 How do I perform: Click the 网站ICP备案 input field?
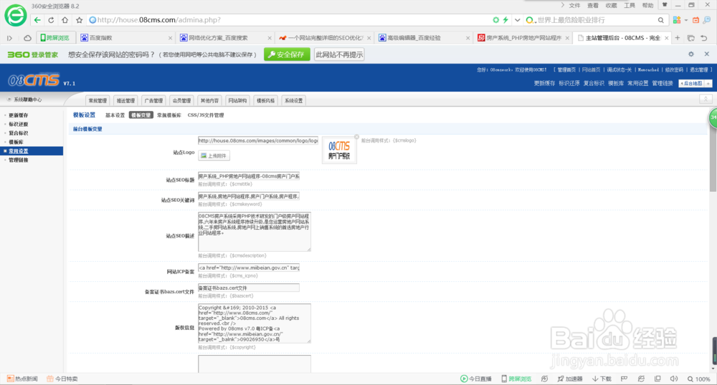coord(249,268)
